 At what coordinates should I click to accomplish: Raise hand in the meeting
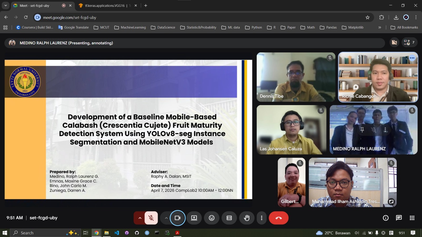(x=247, y=218)
